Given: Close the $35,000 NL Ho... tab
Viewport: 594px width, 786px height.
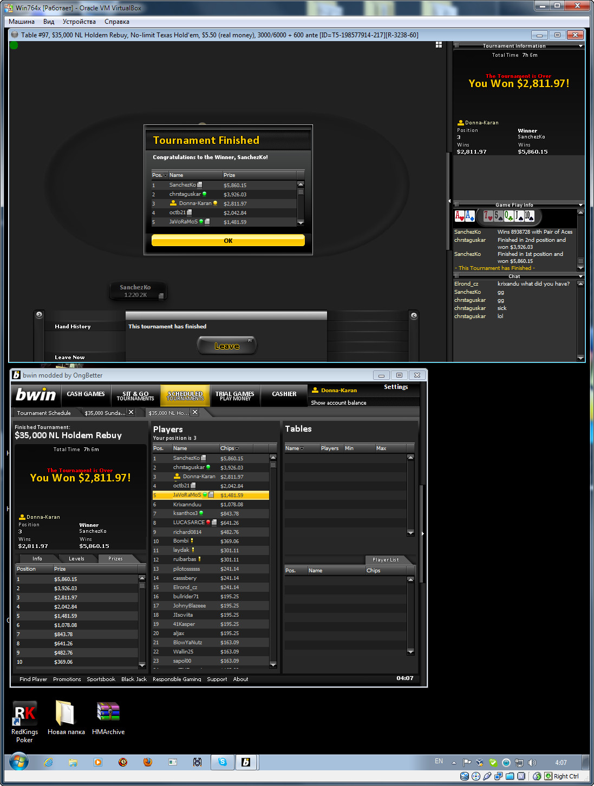Looking at the screenshot, I should coord(195,412).
